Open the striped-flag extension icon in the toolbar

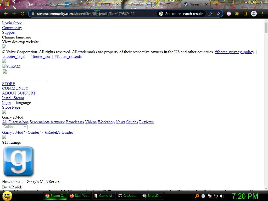click(x=228, y=14)
